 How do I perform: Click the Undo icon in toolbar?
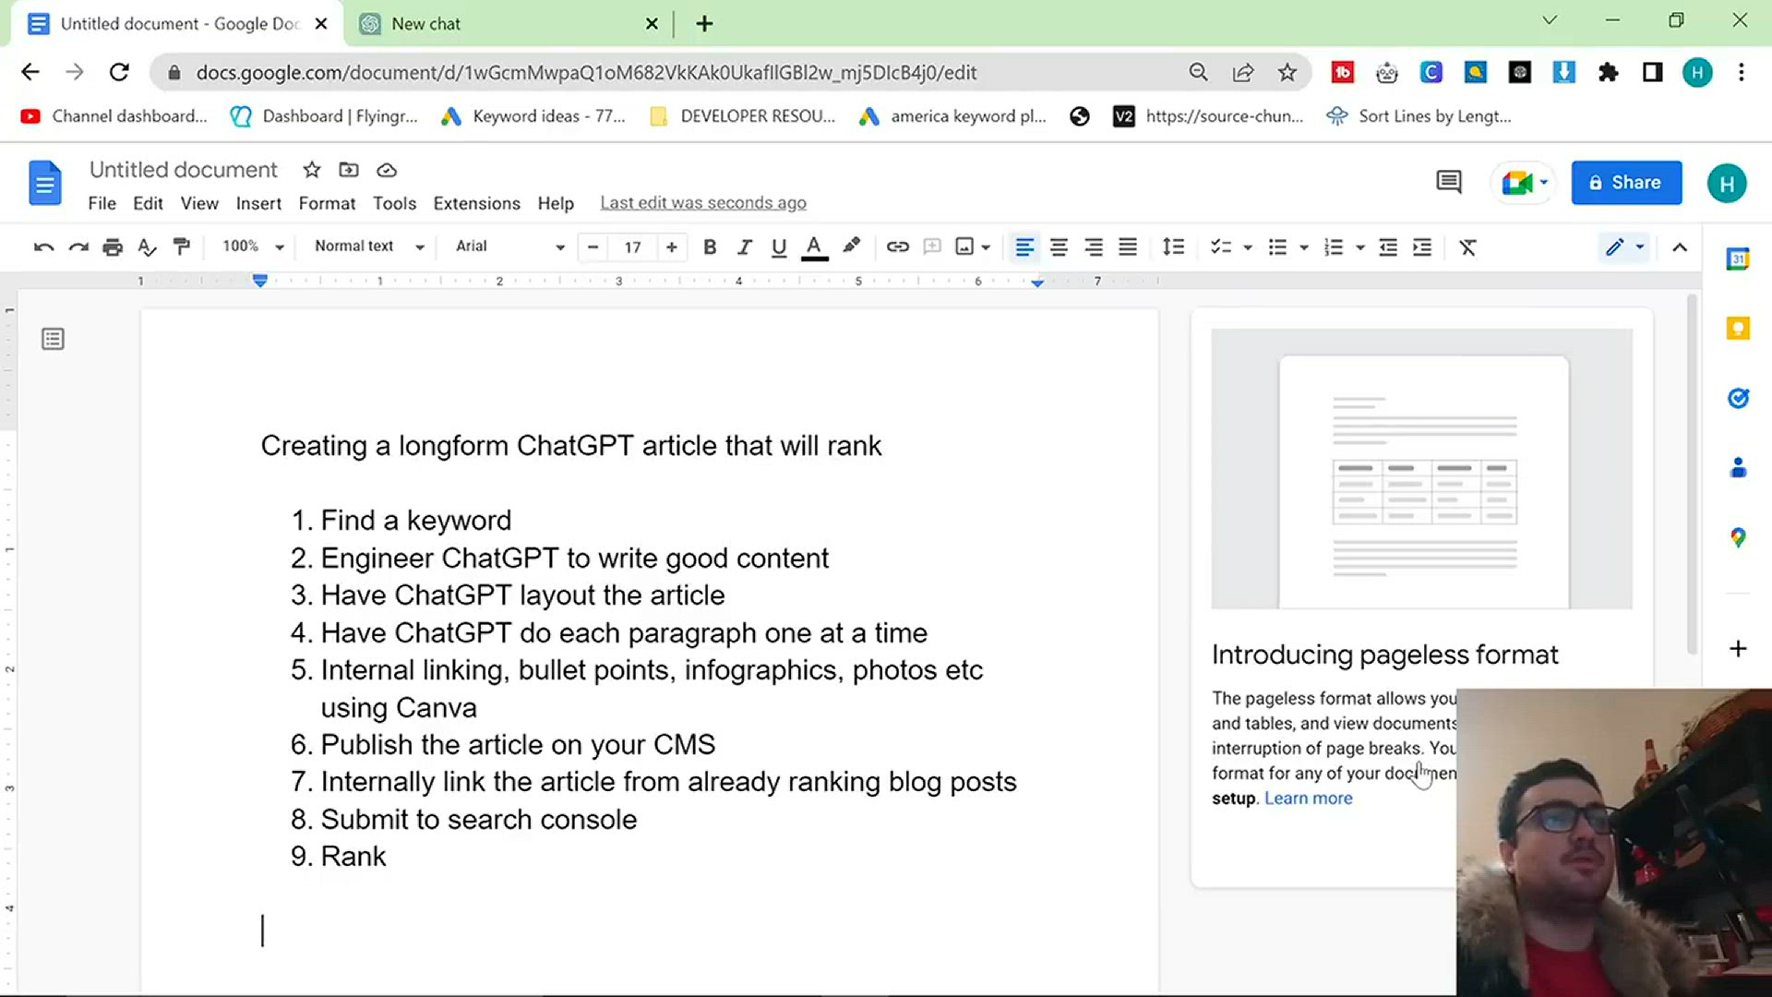pyautogui.click(x=43, y=246)
